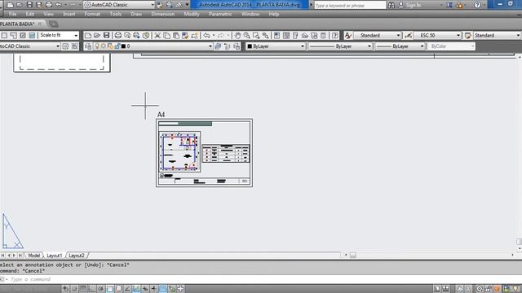
Task: Open the File menu
Action: click(13, 15)
